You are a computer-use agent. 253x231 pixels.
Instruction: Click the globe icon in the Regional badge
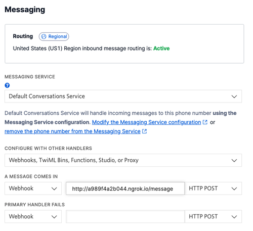pos(44,36)
